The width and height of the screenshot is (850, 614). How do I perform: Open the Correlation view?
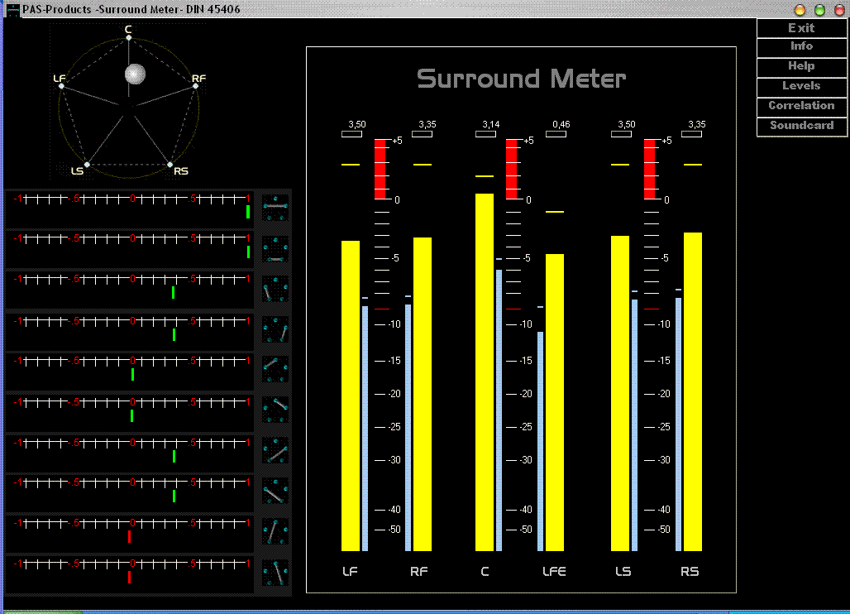[801, 106]
